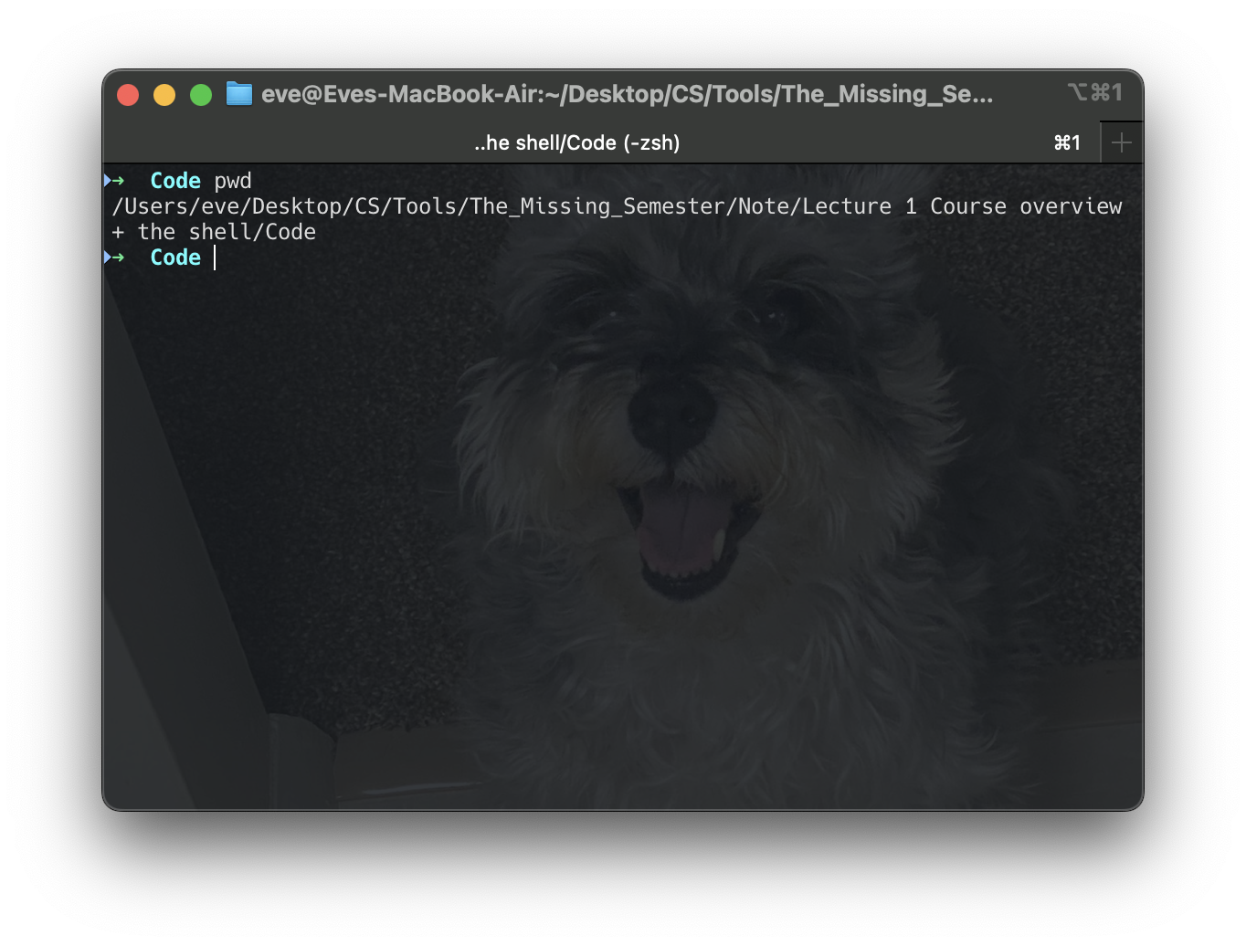Screen dimensions: 1246x946
Task: Click the red close traffic light
Action: [x=128, y=94]
